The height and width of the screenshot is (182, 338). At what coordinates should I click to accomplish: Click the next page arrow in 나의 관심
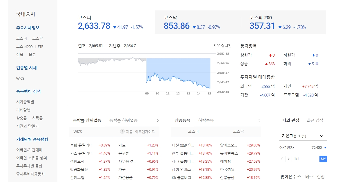[288, 159]
